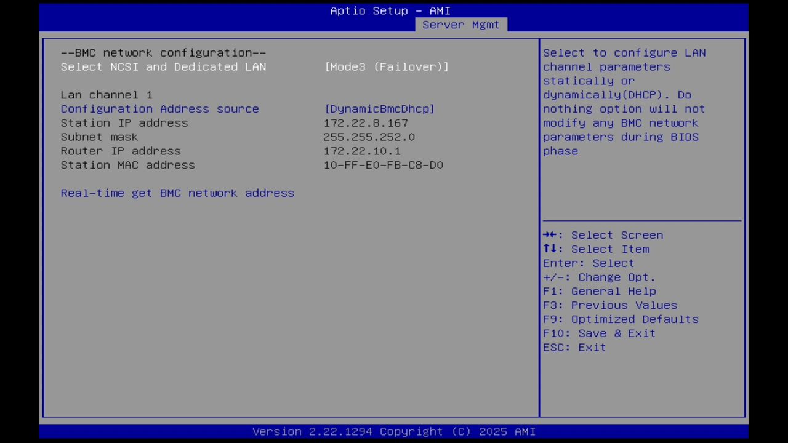The image size is (788, 443).
Task: Click the F9: Optimized Defaults hint
Action: click(x=620, y=319)
